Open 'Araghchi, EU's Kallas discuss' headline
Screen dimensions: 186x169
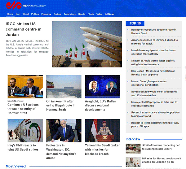coord(100,106)
